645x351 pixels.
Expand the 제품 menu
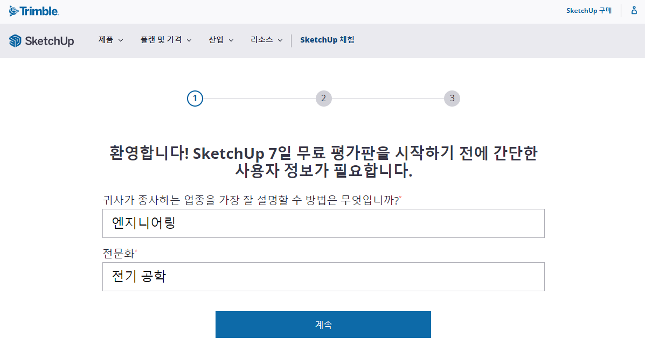(x=106, y=40)
